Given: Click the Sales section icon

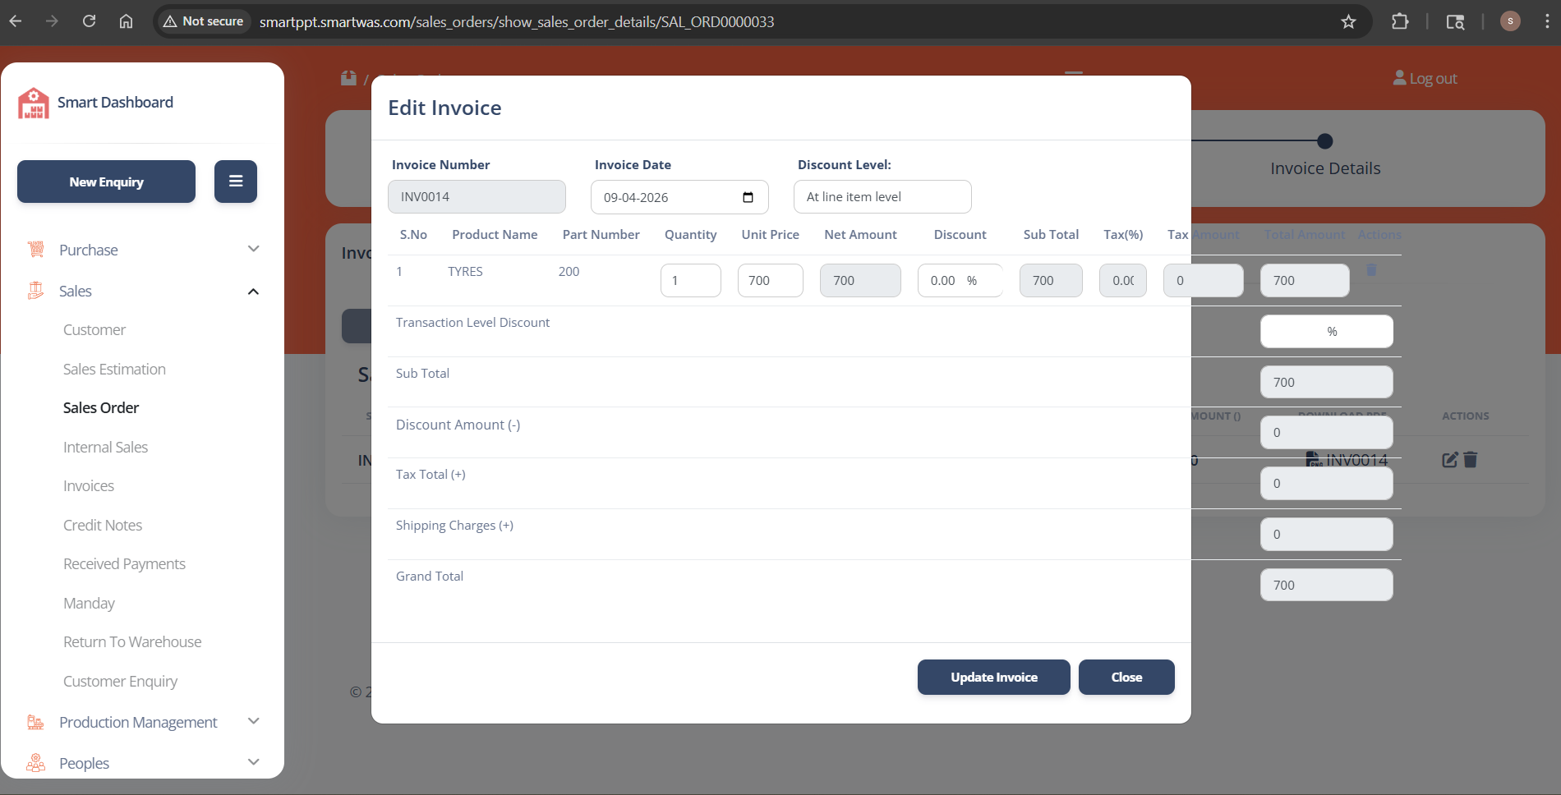Looking at the screenshot, I should click(x=36, y=291).
